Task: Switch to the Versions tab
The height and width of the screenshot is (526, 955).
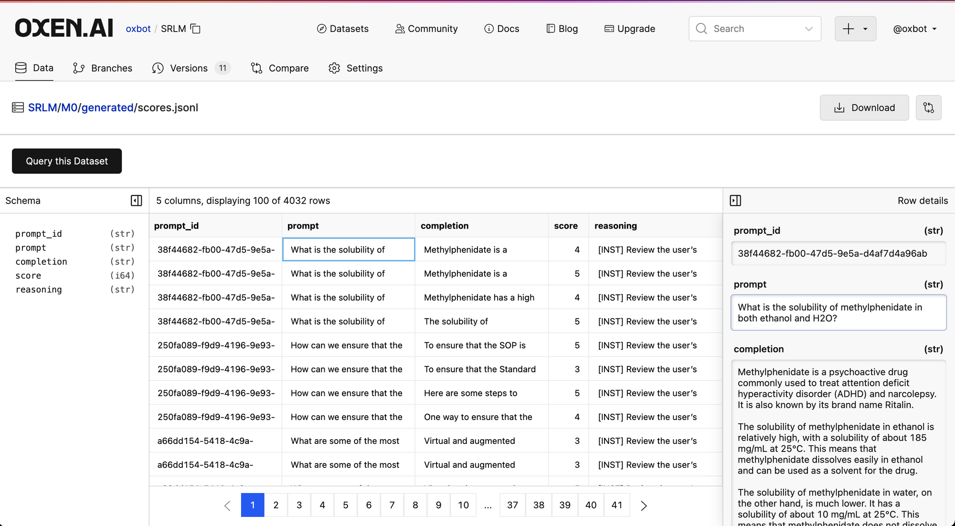Action: [189, 67]
